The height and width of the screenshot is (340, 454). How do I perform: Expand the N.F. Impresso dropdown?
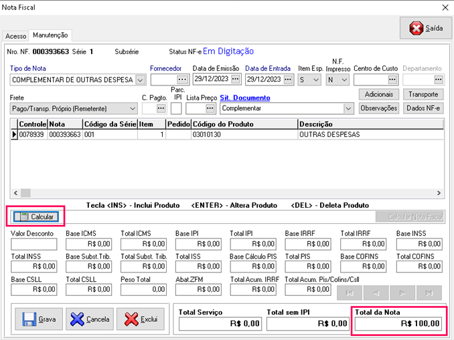(344, 80)
